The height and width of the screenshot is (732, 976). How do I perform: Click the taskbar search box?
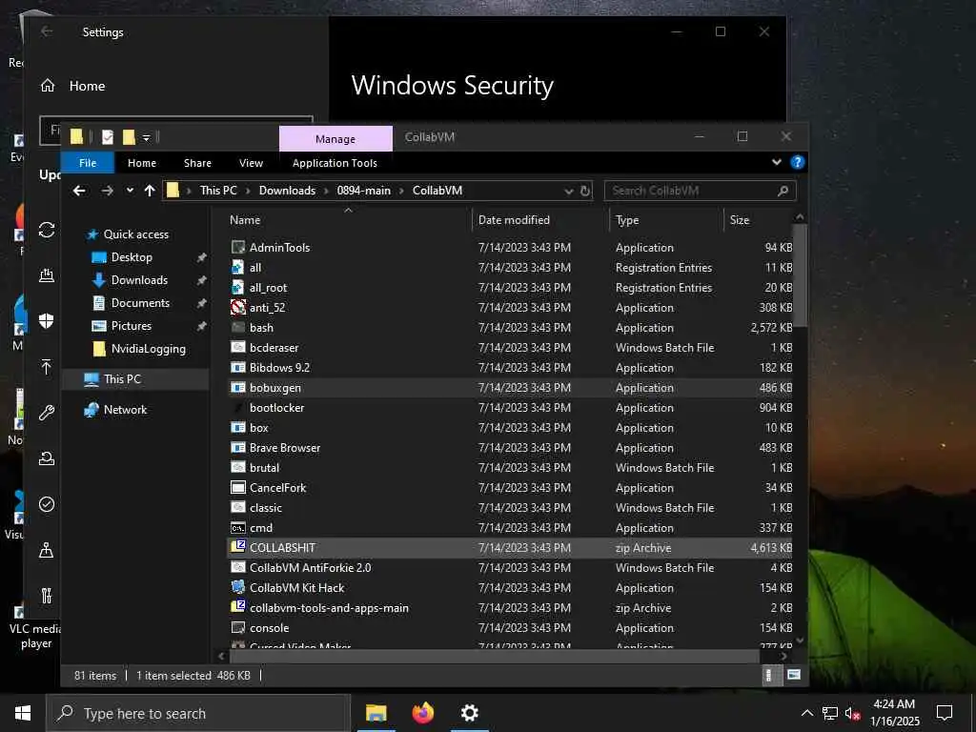pyautogui.click(x=198, y=713)
